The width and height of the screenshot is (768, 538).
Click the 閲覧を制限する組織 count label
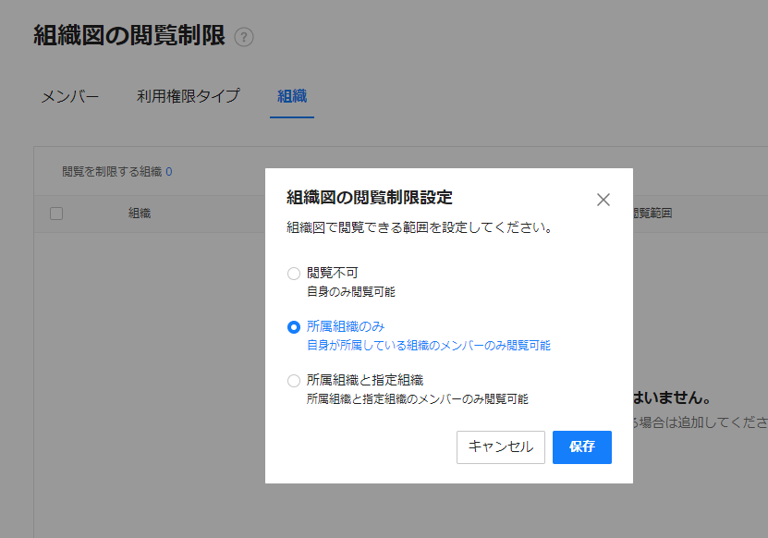116,171
